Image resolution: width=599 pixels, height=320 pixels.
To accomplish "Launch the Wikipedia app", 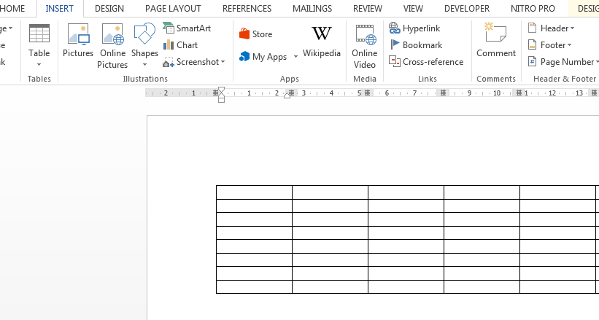I will pyautogui.click(x=322, y=41).
